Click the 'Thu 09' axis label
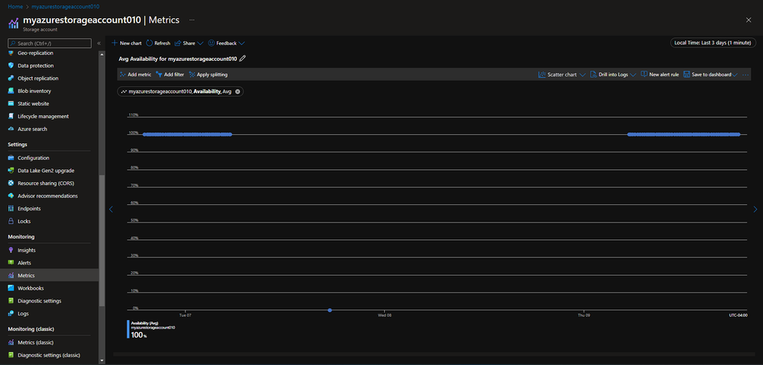 (584, 315)
